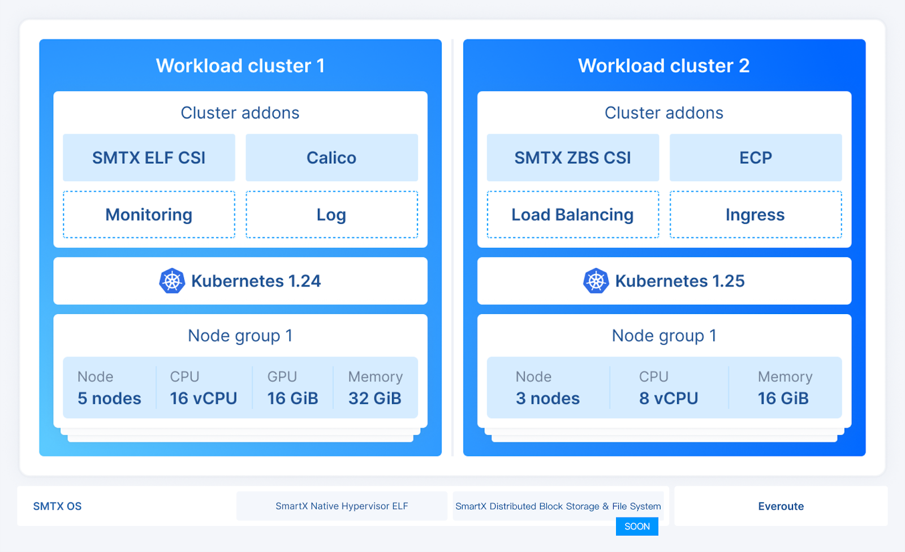Choose the Monitoring dashed addon box
The height and width of the screenshot is (552, 905).
(149, 215)
